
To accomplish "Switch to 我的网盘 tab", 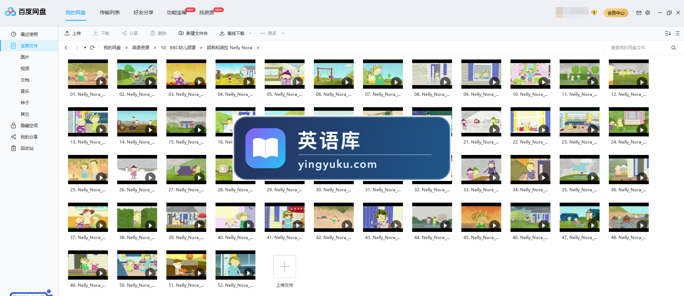I will (x=76, y=12).
